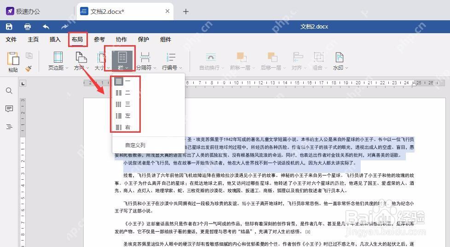This screenshot has height=247, width=450.
Task: Switch to the 组件 tab
Action: 166,39
